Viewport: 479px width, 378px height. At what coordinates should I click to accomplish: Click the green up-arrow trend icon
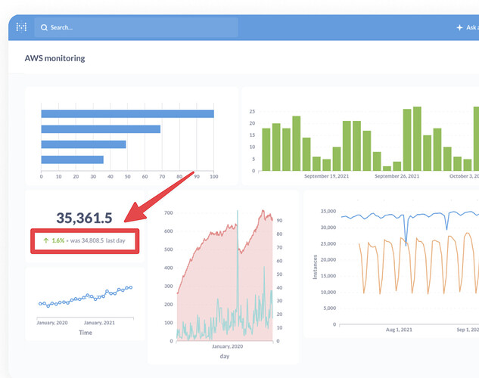pos(46,240)
